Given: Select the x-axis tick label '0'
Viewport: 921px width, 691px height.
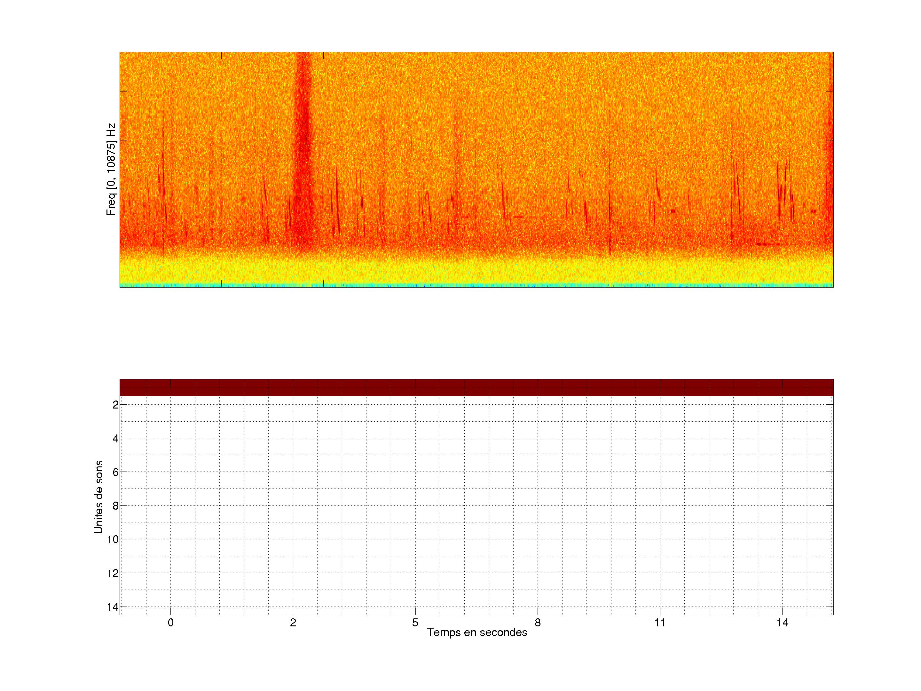Looking at the screenshot, I should [170, 623].
